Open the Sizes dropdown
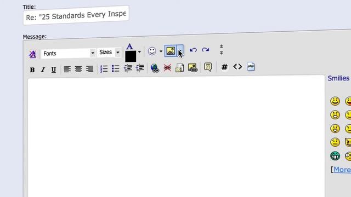351x197 pixels. click(109, 53)
